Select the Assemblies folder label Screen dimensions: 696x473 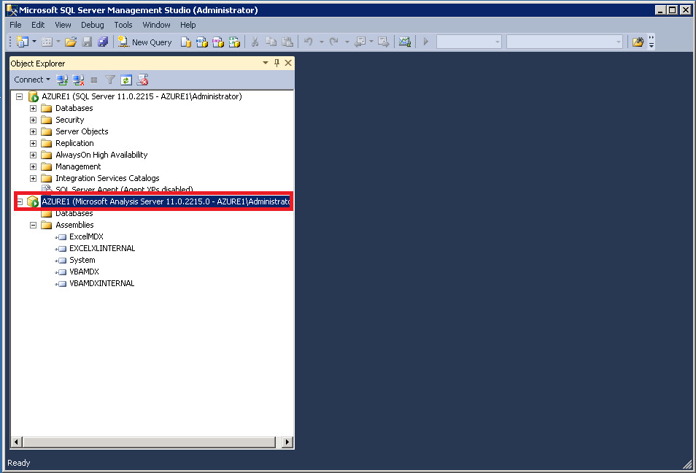point(74,225)
